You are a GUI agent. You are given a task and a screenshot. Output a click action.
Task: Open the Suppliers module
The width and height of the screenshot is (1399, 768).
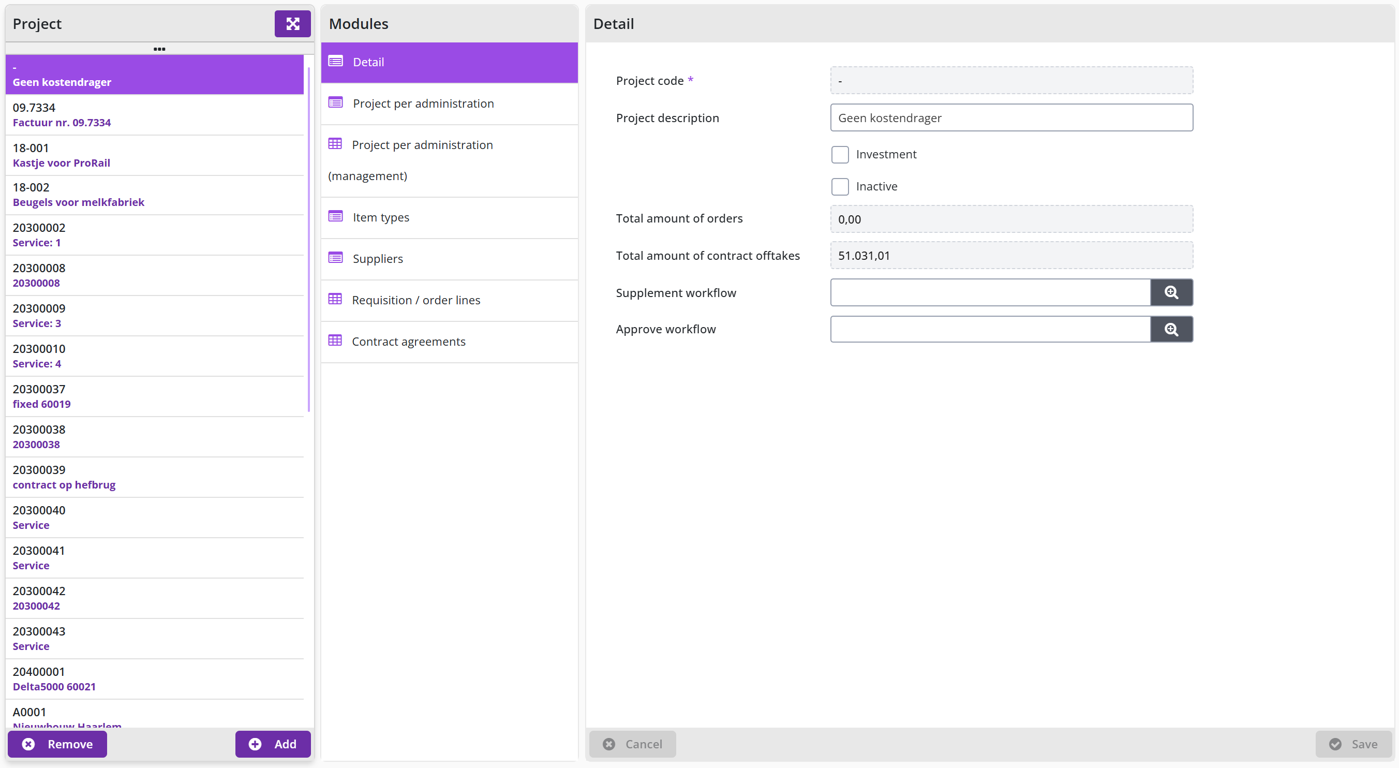pos(449,259)
